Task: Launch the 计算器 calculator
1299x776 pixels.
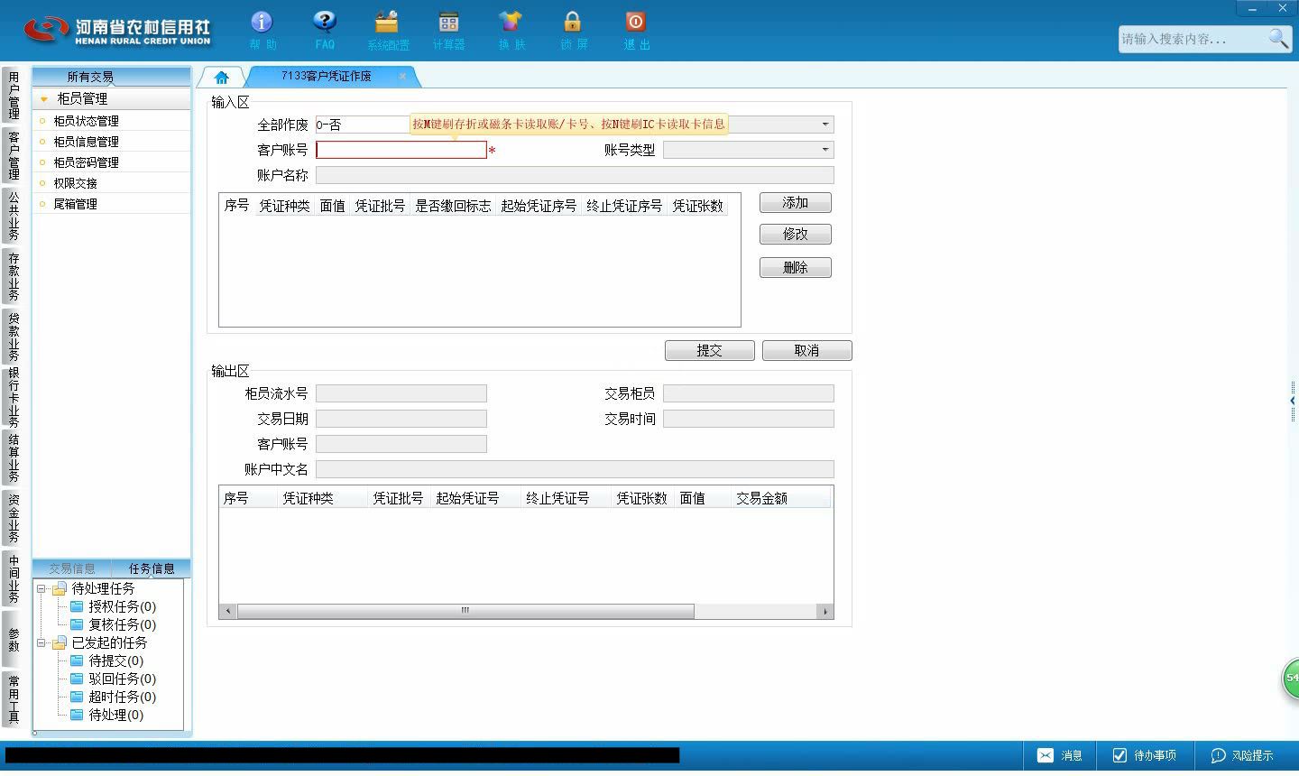Action: click(448, 30)
